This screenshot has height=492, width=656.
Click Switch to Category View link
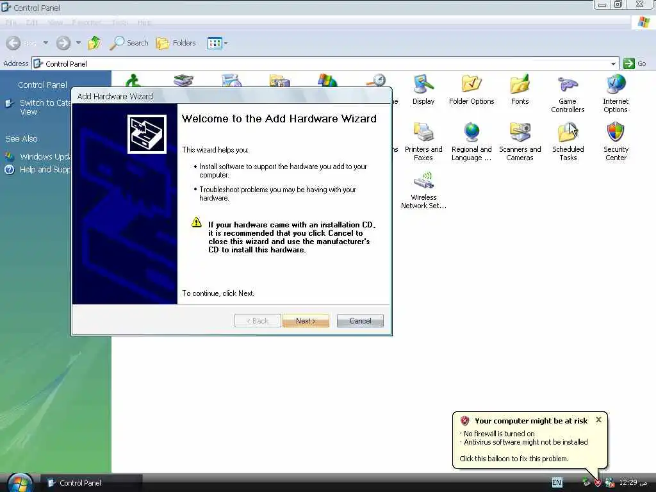tap(45, 107)
